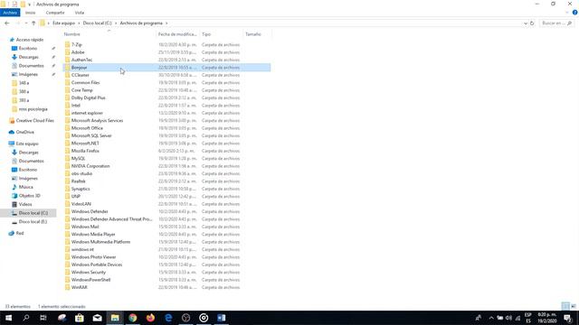Select the WinRAR folder
The height and width of the screenshot is (325, 579).
pos(79,287)
